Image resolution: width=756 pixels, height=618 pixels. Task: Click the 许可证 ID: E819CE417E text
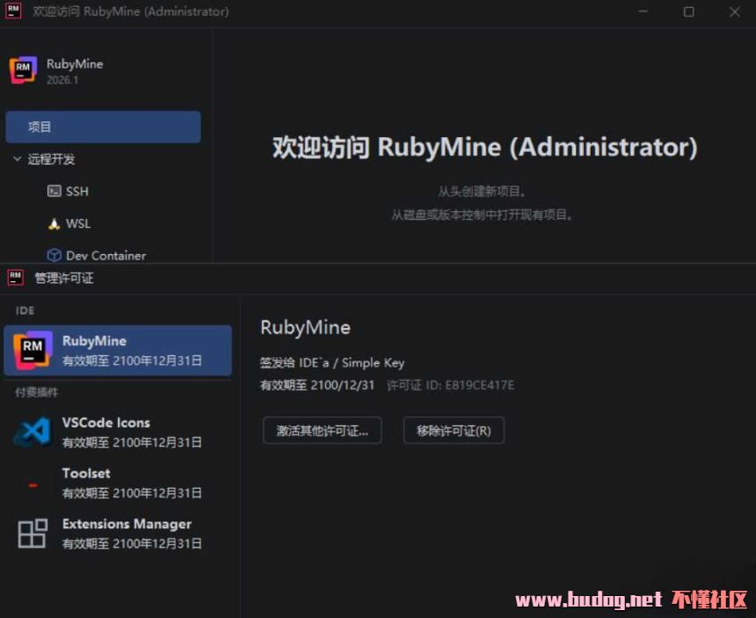point(450,385)
